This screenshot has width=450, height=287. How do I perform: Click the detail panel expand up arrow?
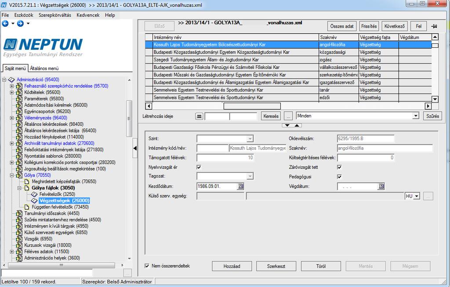[x=297, y=125]
